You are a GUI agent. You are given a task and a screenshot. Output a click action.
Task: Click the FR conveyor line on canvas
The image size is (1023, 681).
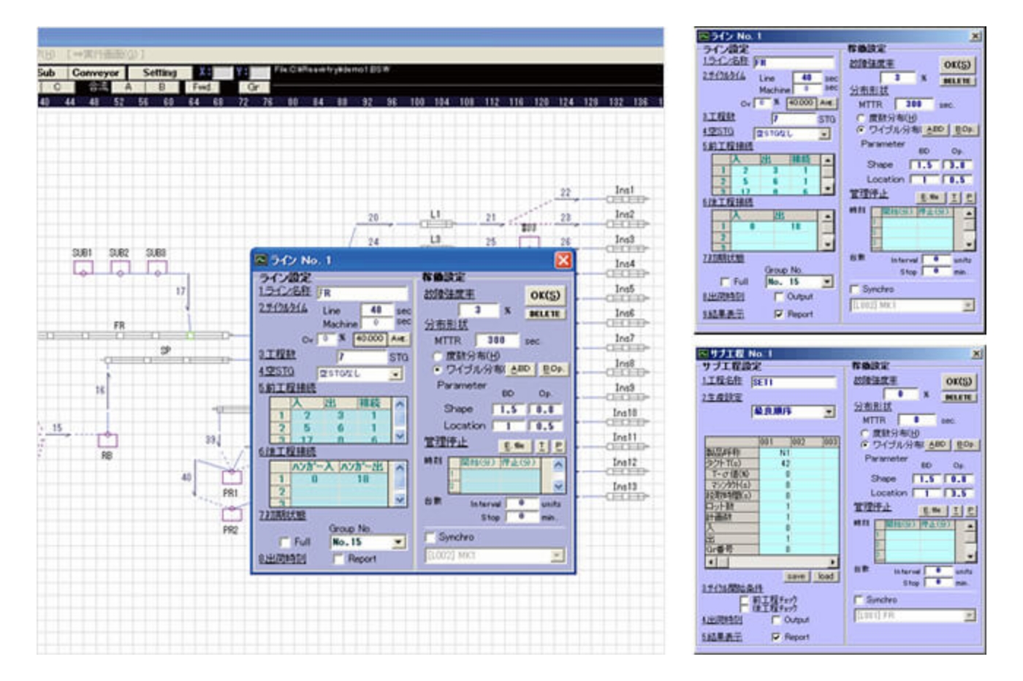point(135,335)
